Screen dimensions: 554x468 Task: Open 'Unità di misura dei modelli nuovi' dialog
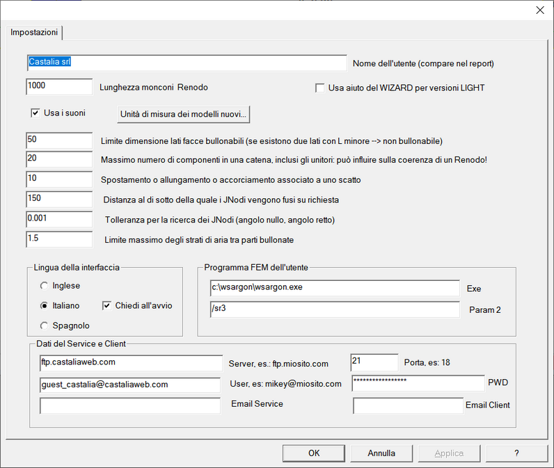point(184,113)
